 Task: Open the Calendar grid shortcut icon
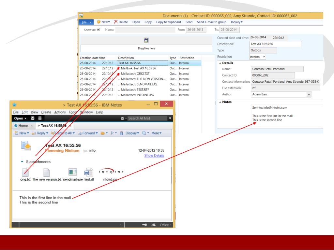point(40,118)
